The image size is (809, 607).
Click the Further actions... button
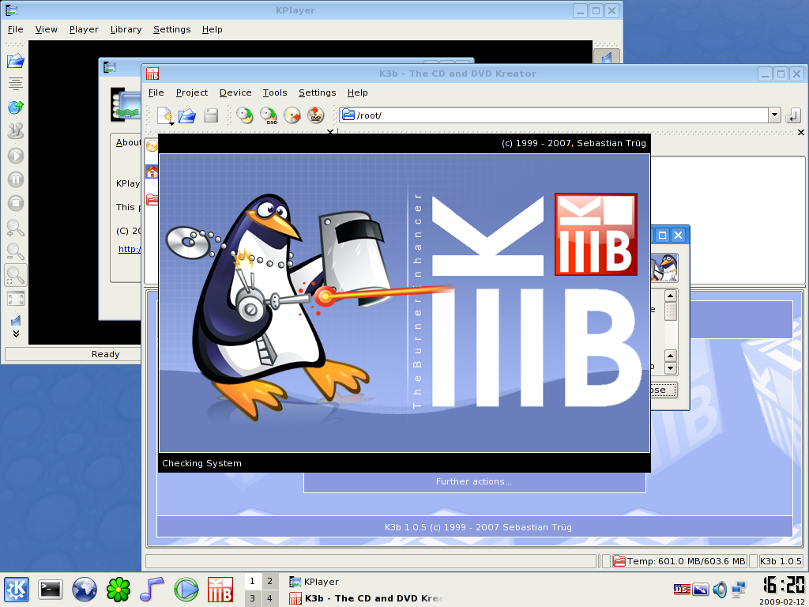pyautogui.click(x=474, y=481)
